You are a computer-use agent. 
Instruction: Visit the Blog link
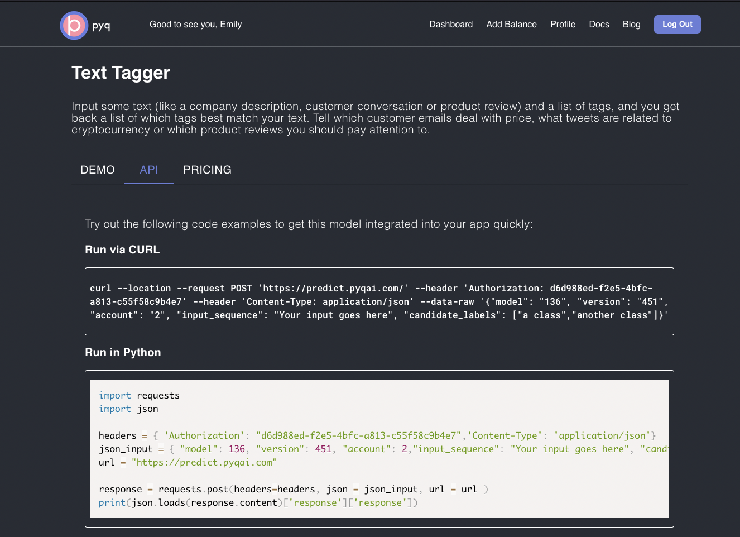631,25
